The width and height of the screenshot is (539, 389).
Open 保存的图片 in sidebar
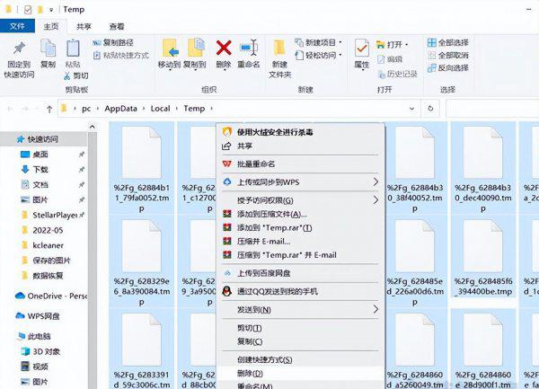[x=51, y=261]
